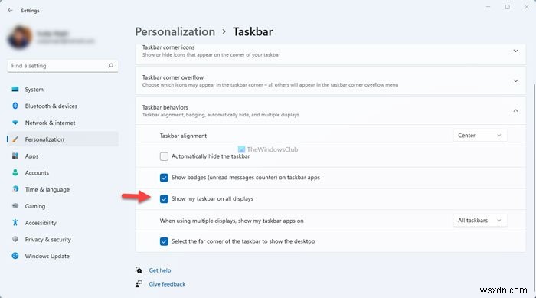Viewport: 536px width, 298px height.
Task: Click the Windows Update circular arrows icon
Action: coord(15,256)
